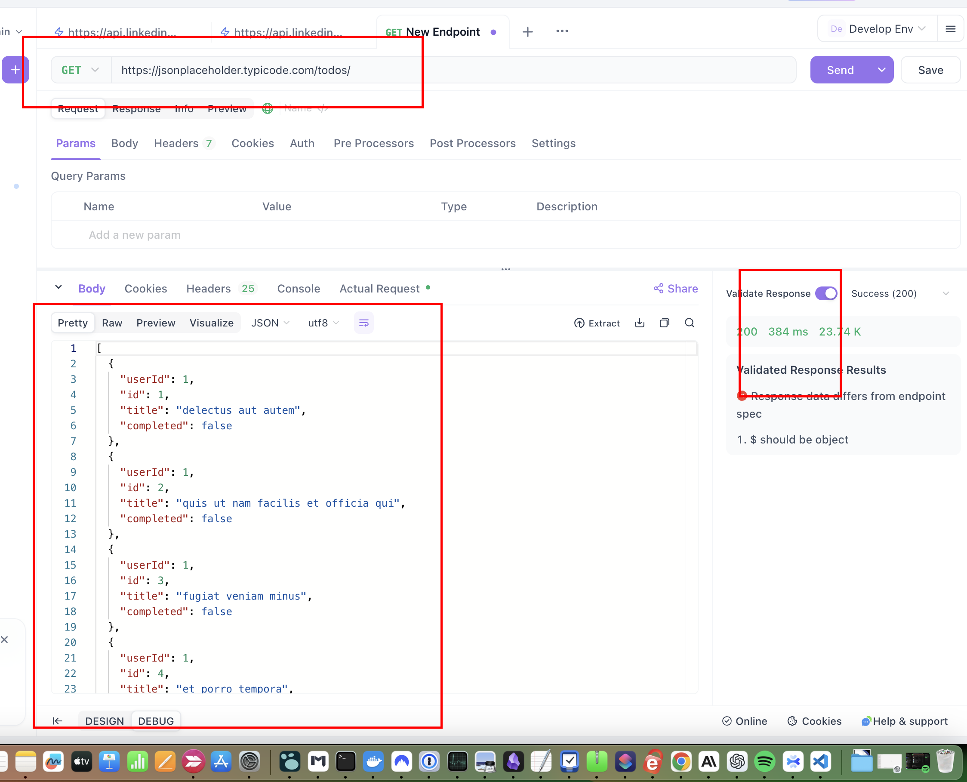The width and height of the screenshot is (967, 782).
Task: Click the word wrap icon in response toolbar
Action: 363,323
